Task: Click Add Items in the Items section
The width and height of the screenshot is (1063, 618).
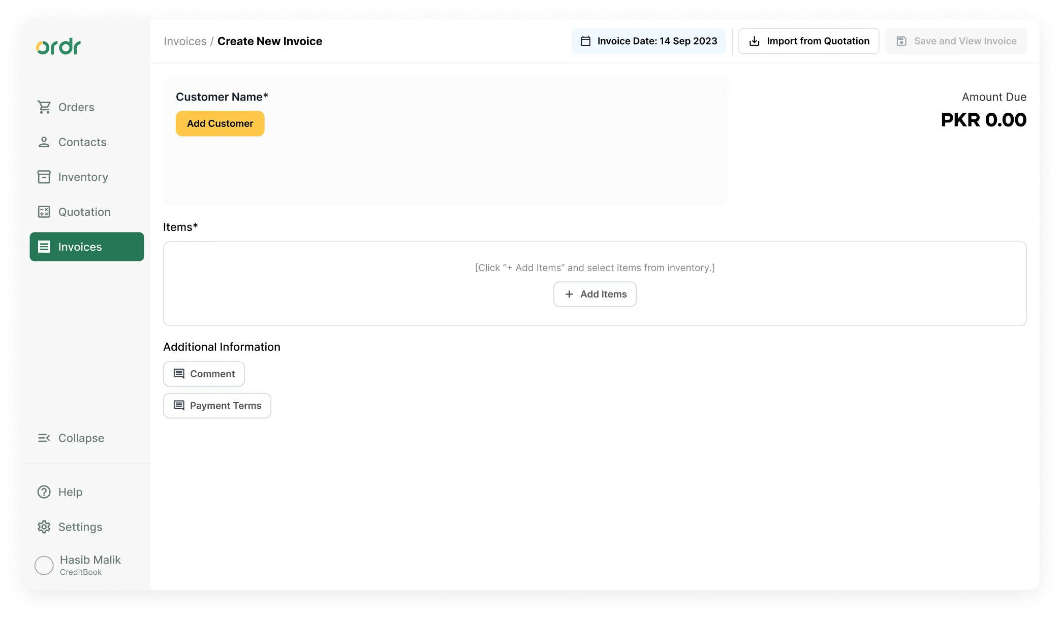Action: [x=595, y=294]
